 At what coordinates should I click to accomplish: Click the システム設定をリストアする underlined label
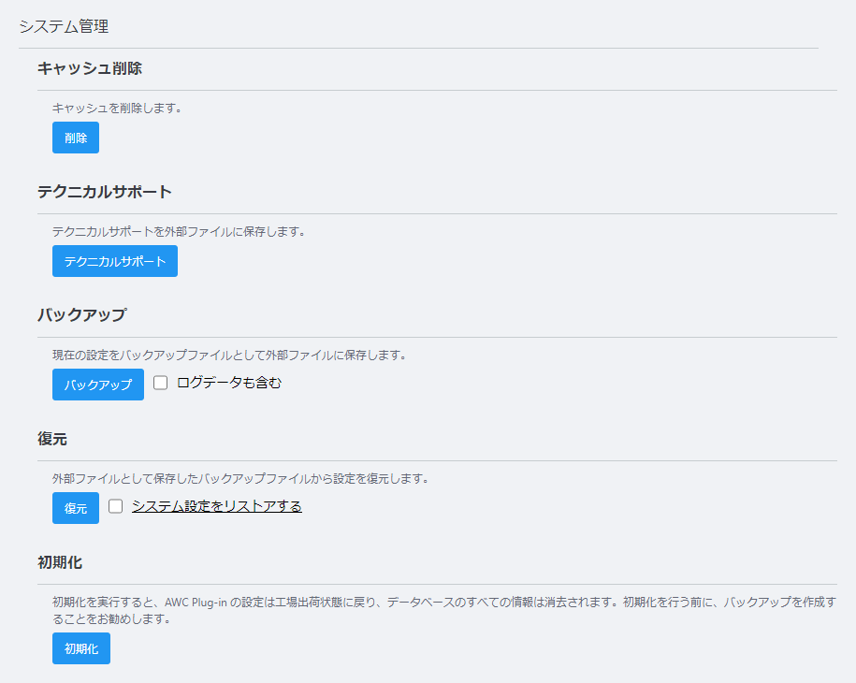pyautogui.click(x=217, y=506)
